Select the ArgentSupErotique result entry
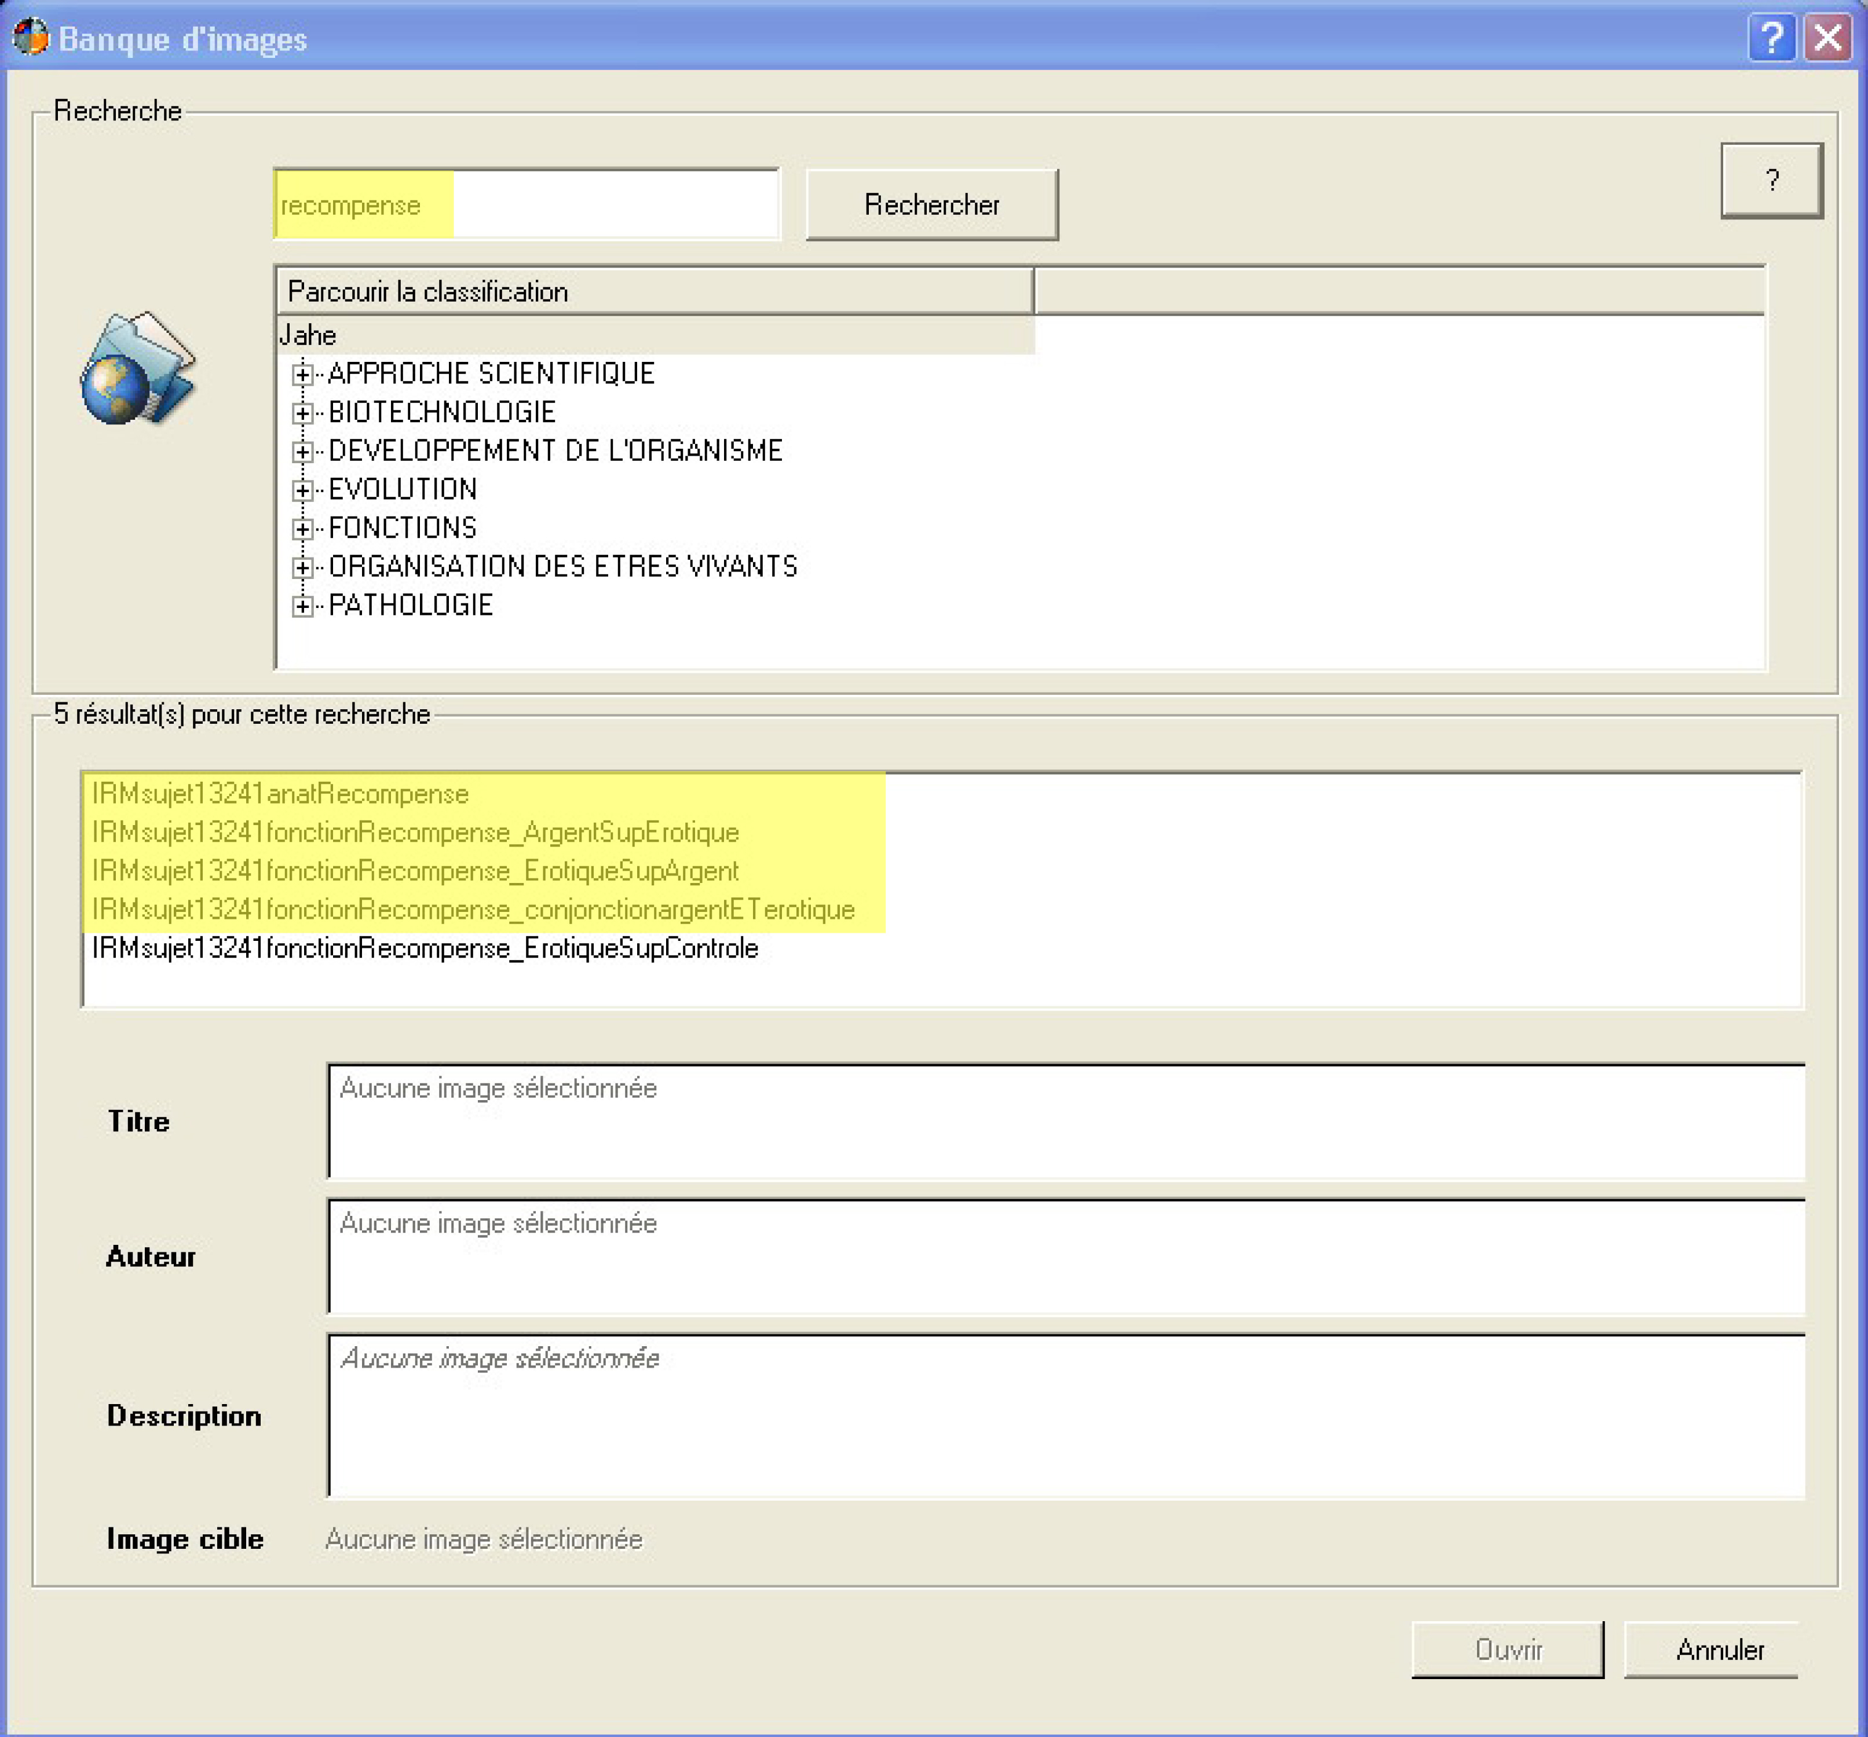The image size is (1868, 1737). (415, 833)
